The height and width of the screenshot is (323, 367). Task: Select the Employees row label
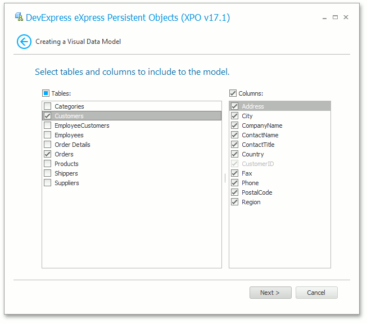pyautogui.click(x=69, y=135)
